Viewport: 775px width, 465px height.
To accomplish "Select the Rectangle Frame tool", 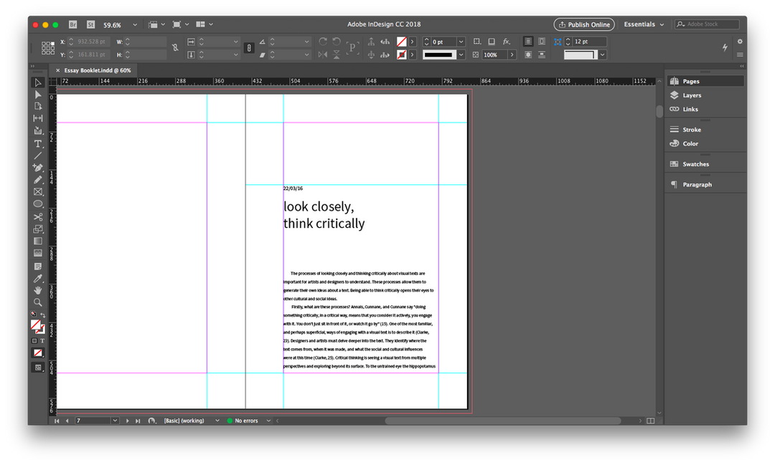I will click(38, 192).
